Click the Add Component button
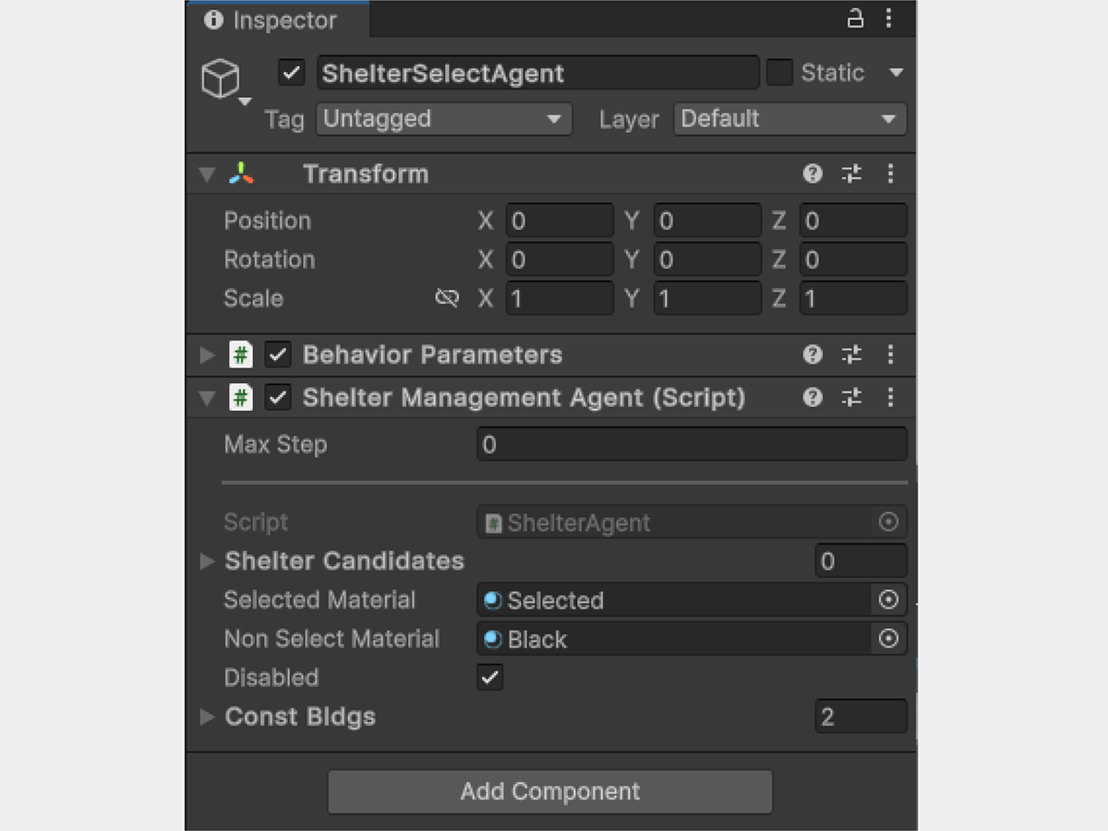Screen dimensions: 1108x831 point(550,792)
